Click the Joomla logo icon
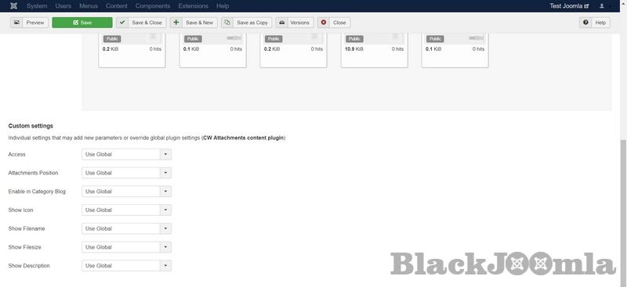Screen dimensions: 627x287 click(x=14, y=6)
